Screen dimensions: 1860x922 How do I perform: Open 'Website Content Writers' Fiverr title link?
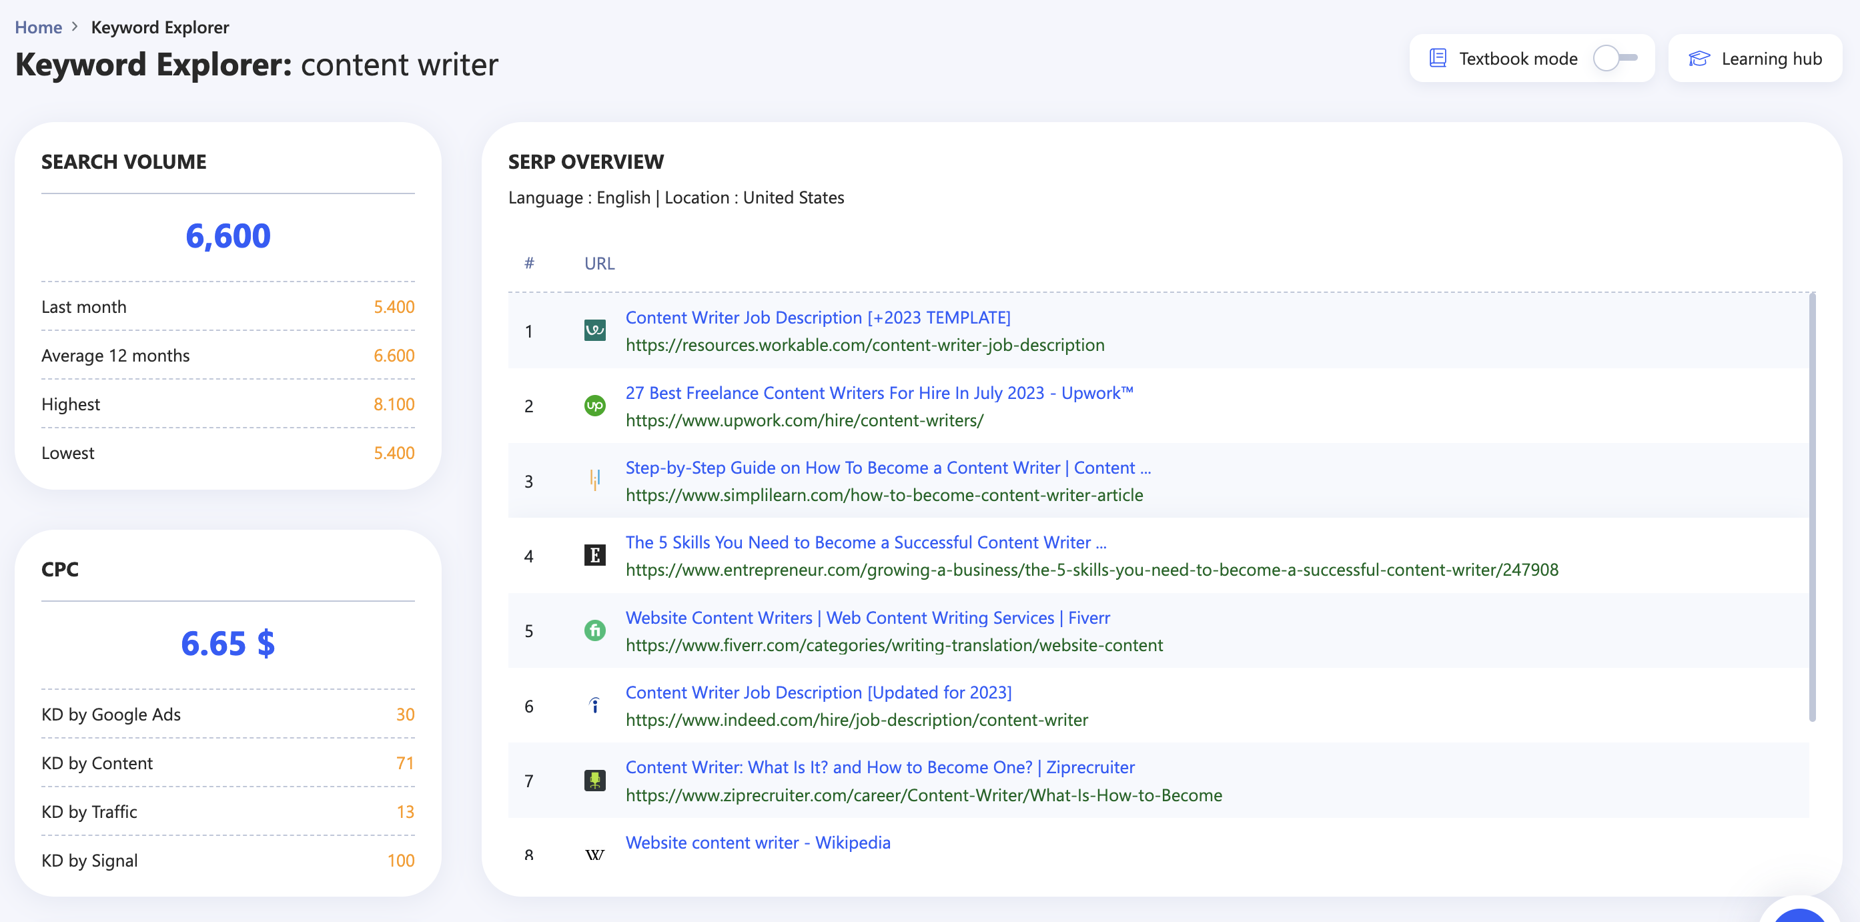pos(867,617)
